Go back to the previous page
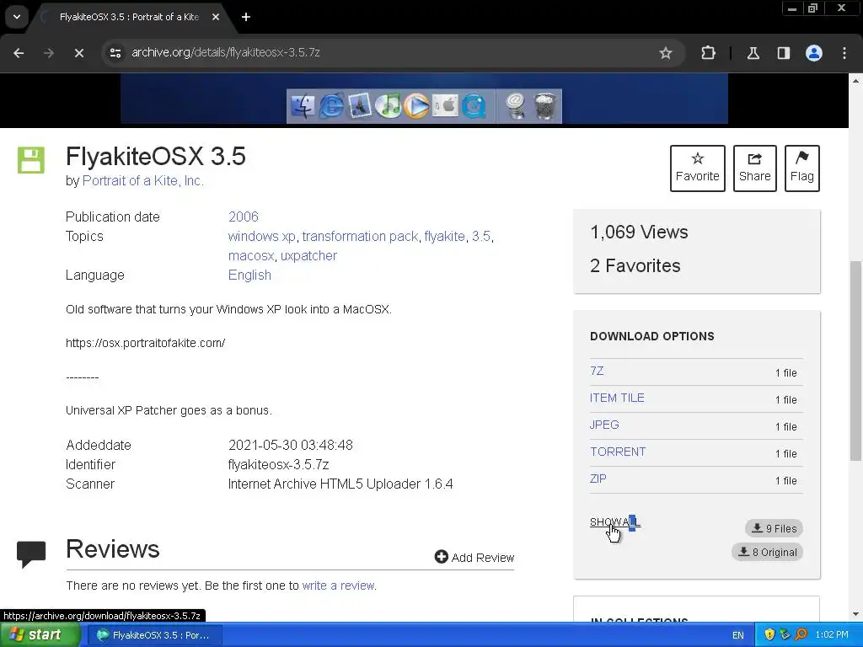Image resolution: width=863 pixels, height=647 pixels. [x=19, y=53]
